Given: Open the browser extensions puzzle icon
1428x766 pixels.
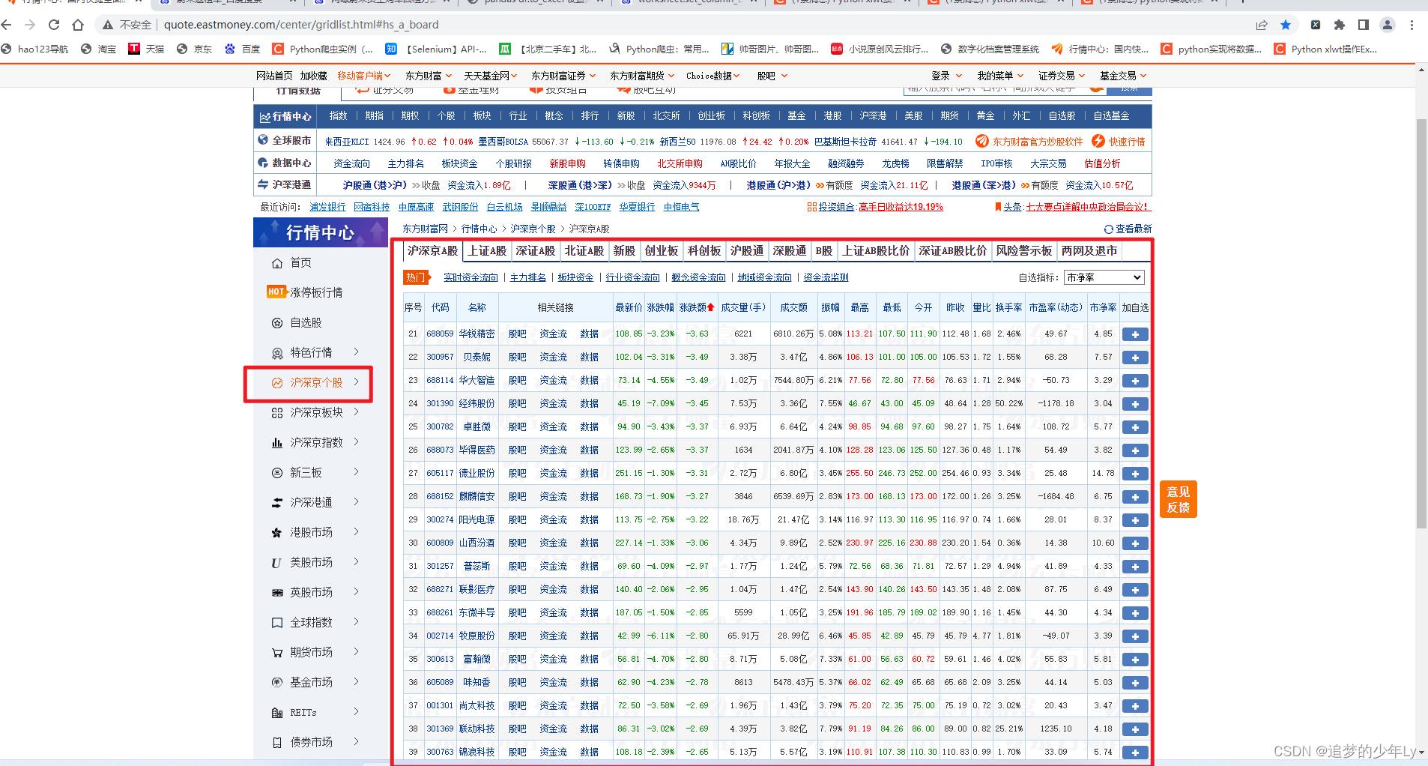Looking at the screenshot, I should pos(1340,25).
